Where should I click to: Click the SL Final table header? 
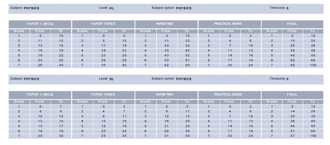[292, 95]
